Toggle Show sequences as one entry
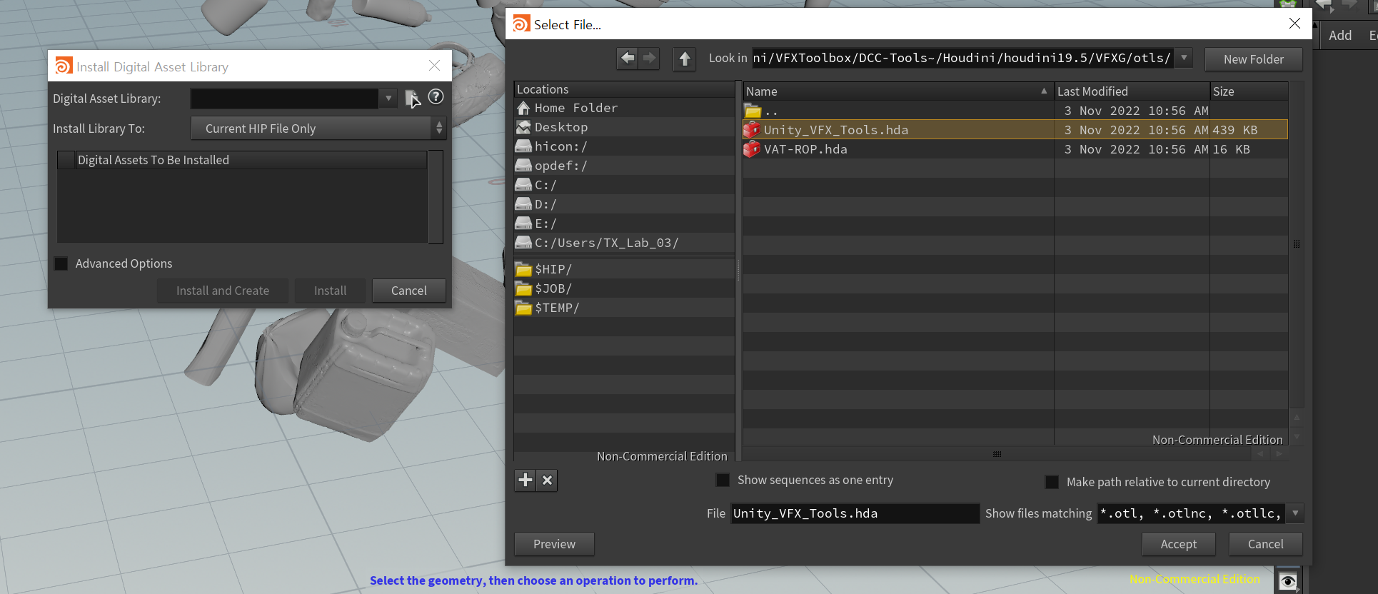1378x594 pixels. 723,480
